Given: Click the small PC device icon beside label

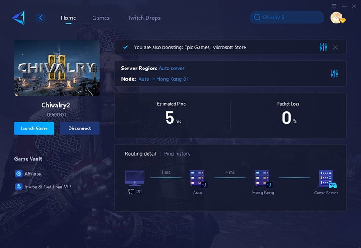Looking at the screenshot, I should pos(131,192).
